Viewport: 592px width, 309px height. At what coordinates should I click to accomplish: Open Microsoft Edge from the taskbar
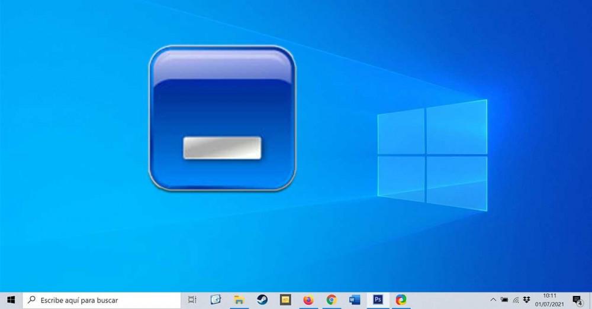coord(401,300)
